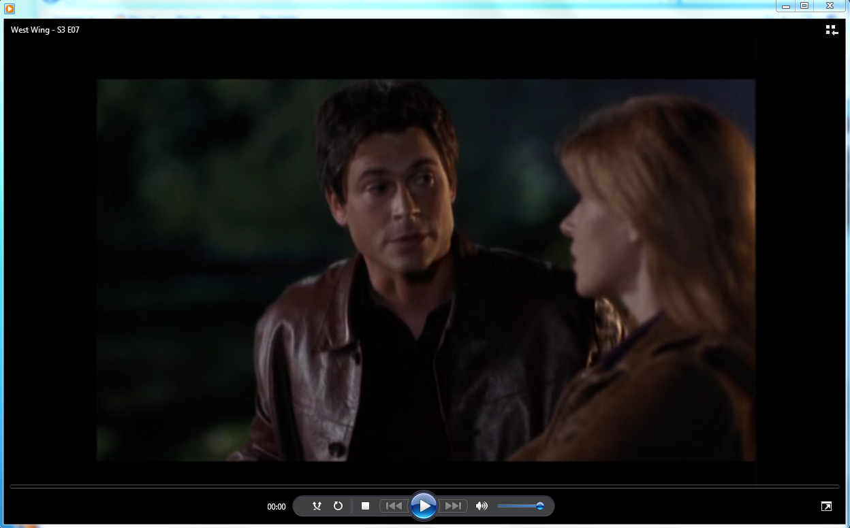Toggle repeat playback
The width and height of the screenshot is (850, 528).
338,506
